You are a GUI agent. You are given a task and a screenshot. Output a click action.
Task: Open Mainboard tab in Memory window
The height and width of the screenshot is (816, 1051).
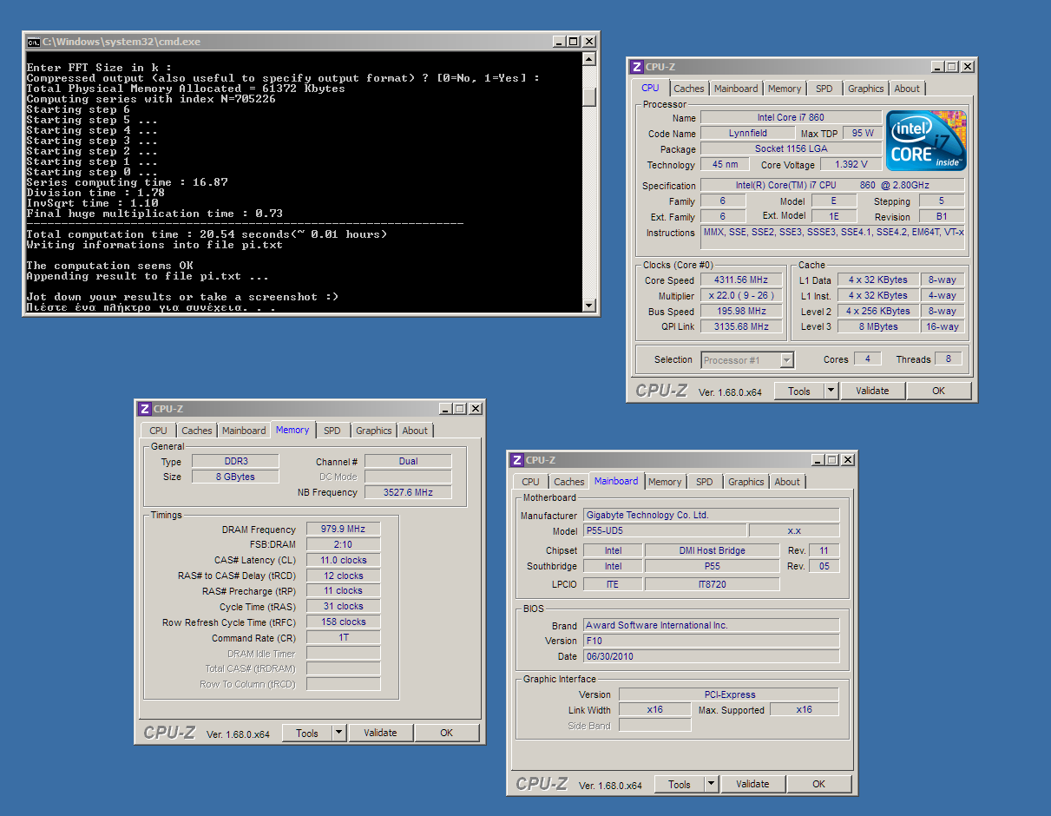[244, 431]
